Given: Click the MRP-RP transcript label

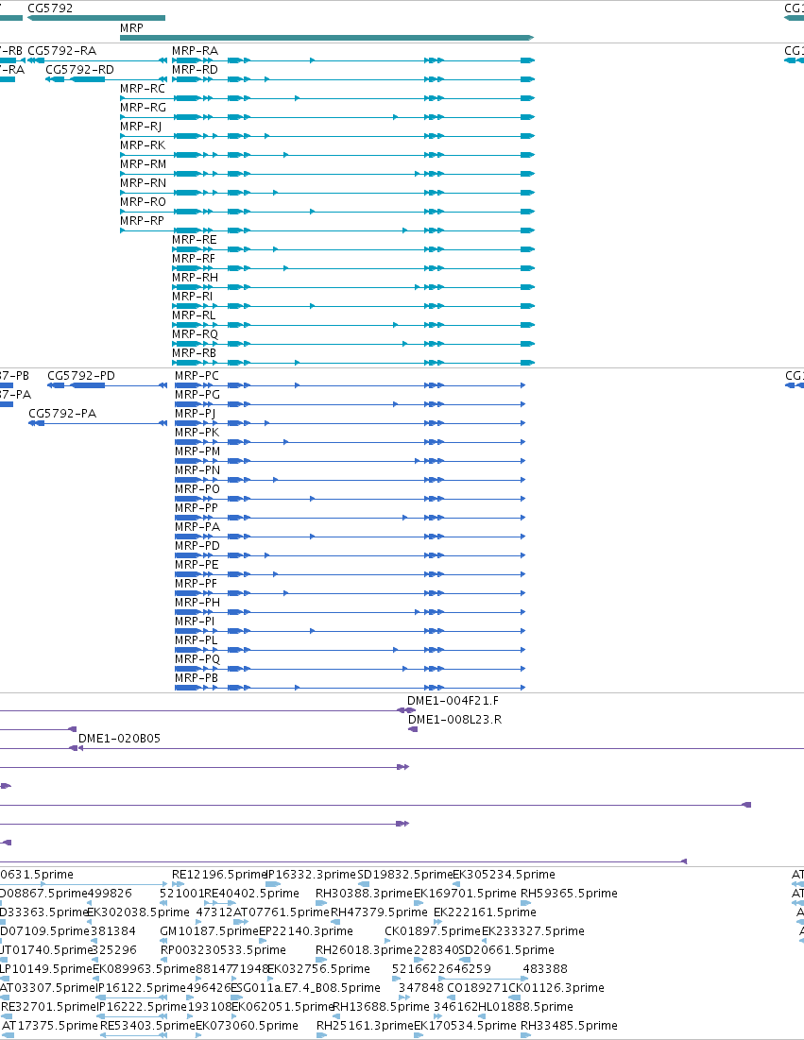Looking at the screenshot, I should tap(142, 221).
